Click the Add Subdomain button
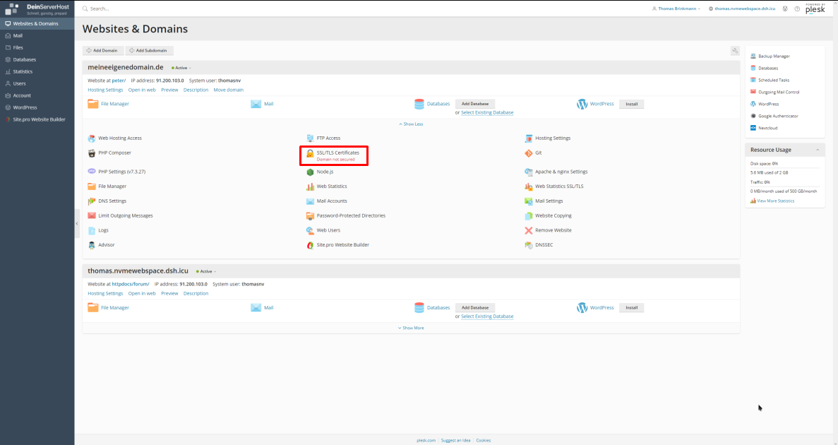The image size is (838, 445). tap(150, 51)
